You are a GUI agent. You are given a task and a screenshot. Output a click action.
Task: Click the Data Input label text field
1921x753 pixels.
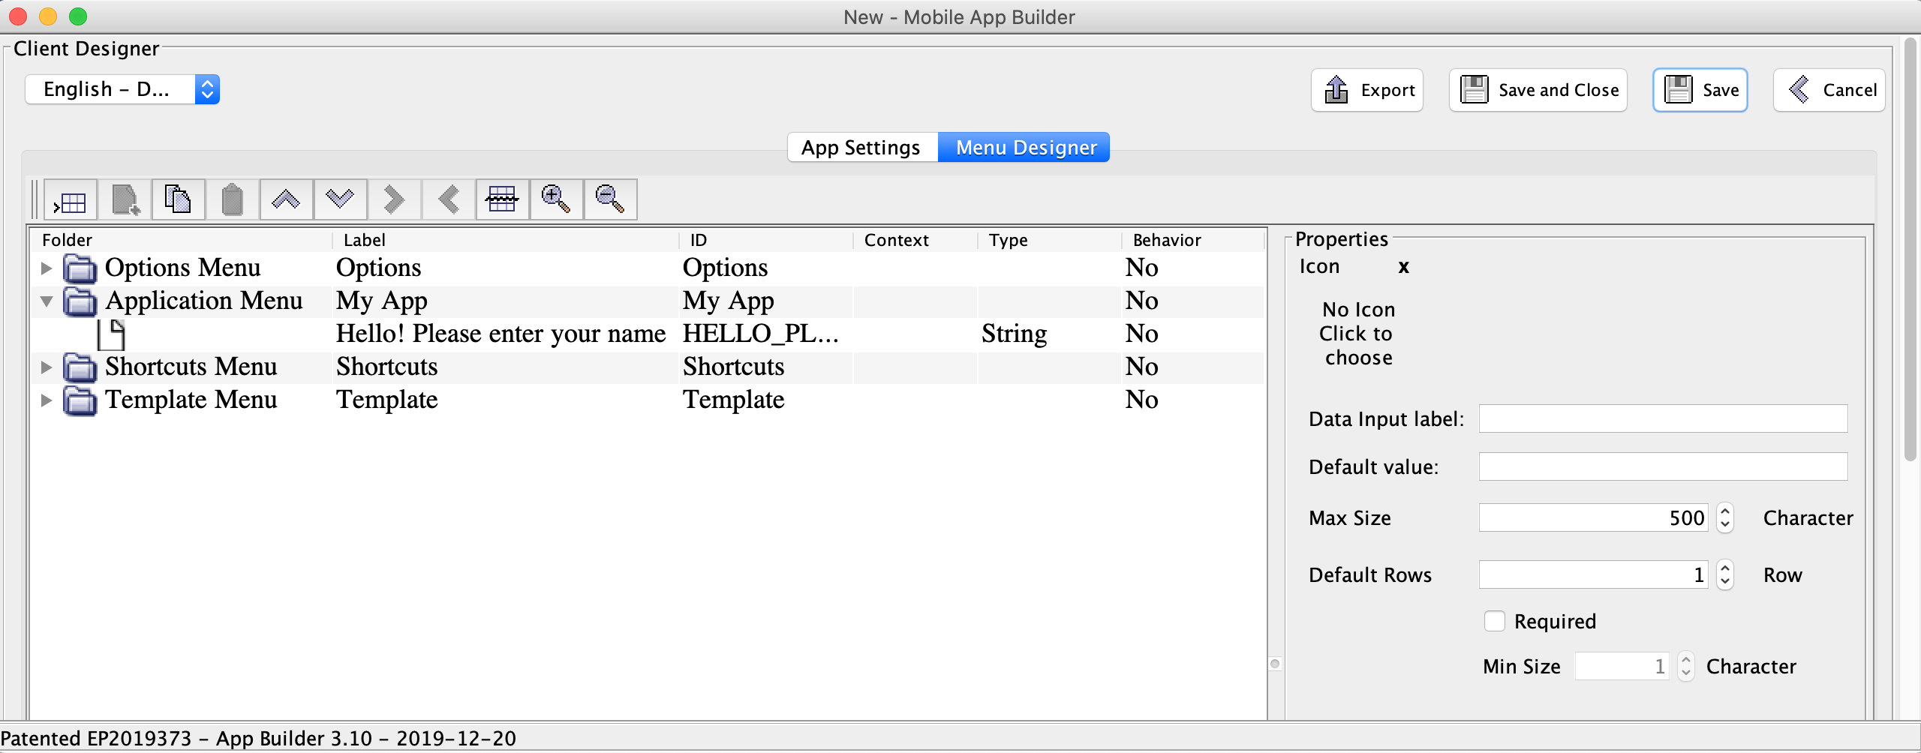[1662, 418]
